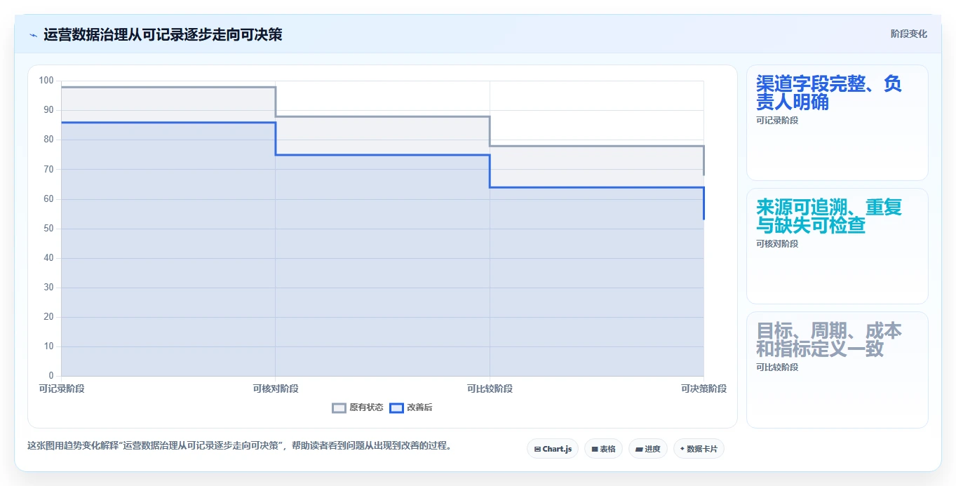Click the 表格 tag button

pyautogui.click(x=603, y=449)
